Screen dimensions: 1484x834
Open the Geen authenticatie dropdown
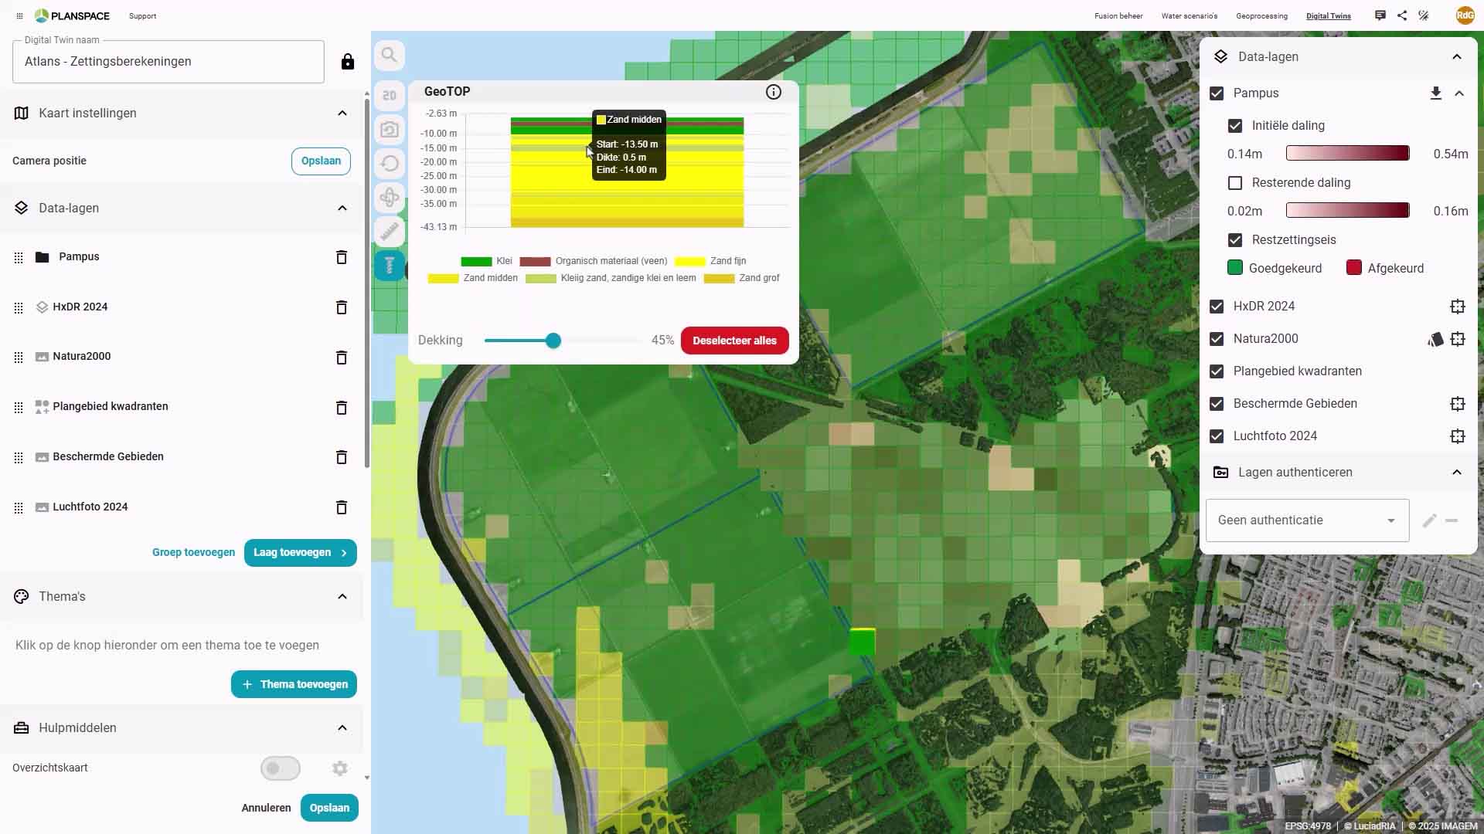(1307, 520)
